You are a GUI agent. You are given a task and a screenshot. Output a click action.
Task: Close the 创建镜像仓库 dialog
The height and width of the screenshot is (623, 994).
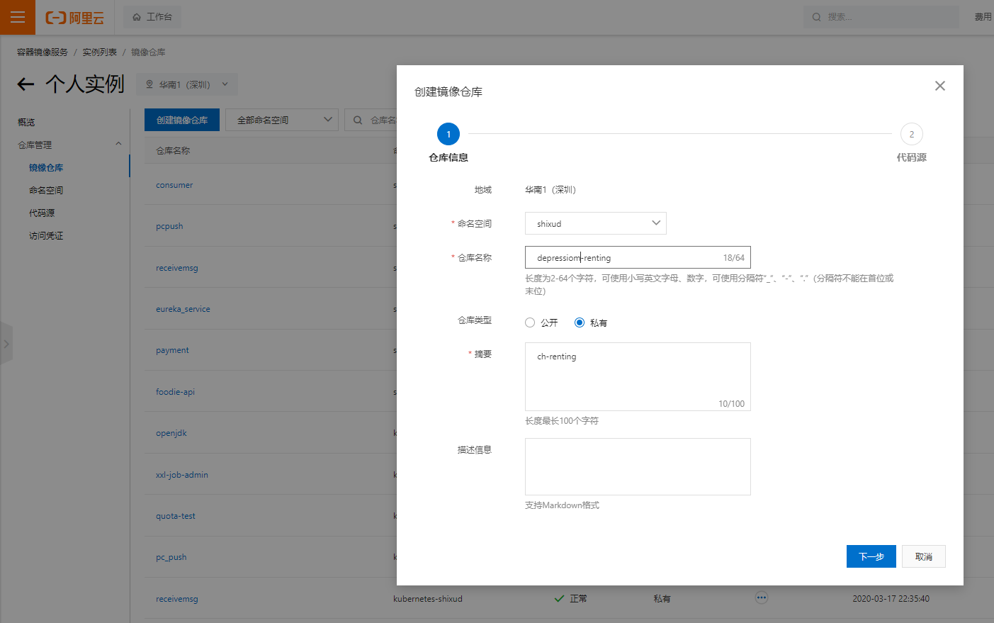pos(940,86)
